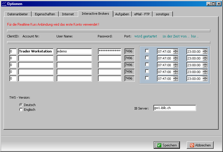
Task: Switch to the Aufgaben tab
Action: (x=122, y=14)
